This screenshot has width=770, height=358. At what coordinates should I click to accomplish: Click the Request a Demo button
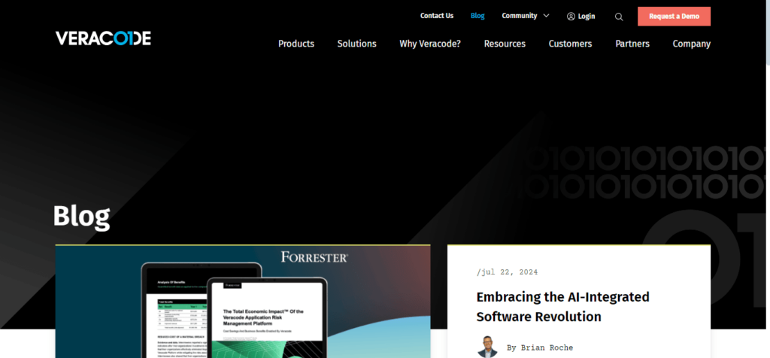click(674, 17)
